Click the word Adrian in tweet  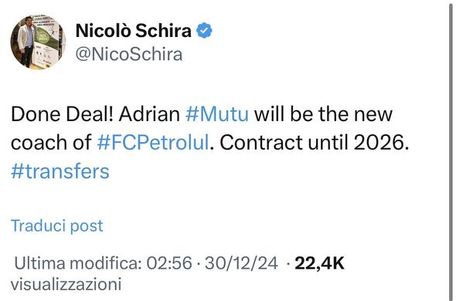(149, 114)
